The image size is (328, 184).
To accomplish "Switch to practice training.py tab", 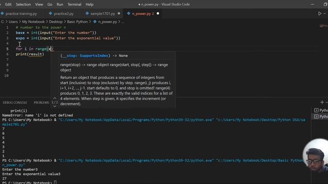I will [21, 14].
